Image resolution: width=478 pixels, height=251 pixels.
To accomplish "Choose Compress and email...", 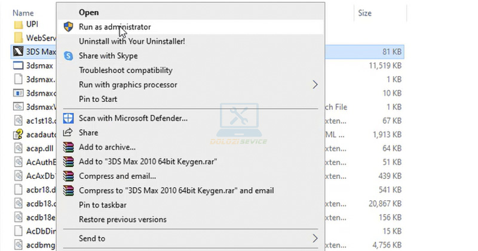I will click(x=190, y=176).
